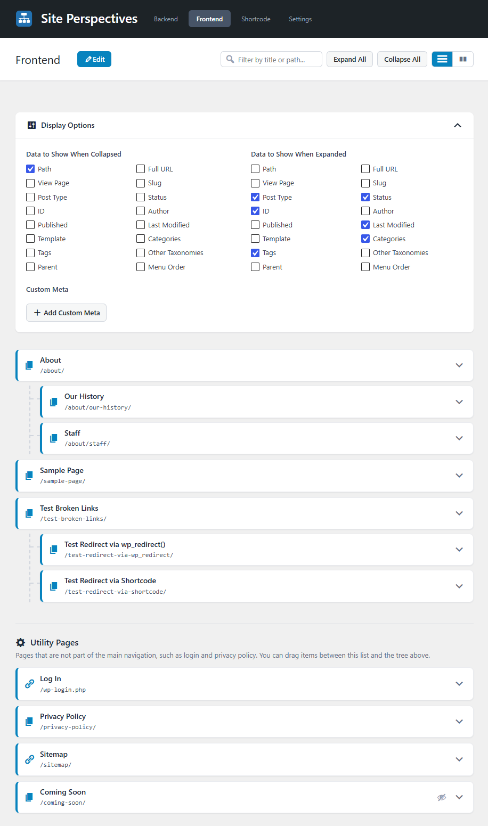This screenshot has height=826, width=488.
Task: Click the Privacy Policy title text
Action: (63, 716)
